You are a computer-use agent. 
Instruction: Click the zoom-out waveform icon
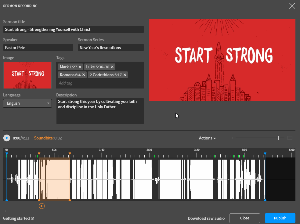230,138
